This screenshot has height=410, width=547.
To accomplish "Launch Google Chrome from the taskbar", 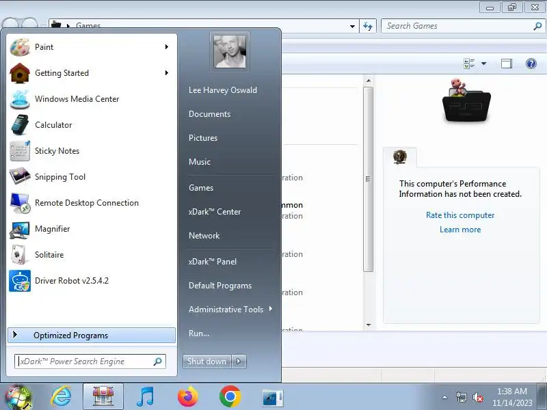I will (x=230, y=397).
